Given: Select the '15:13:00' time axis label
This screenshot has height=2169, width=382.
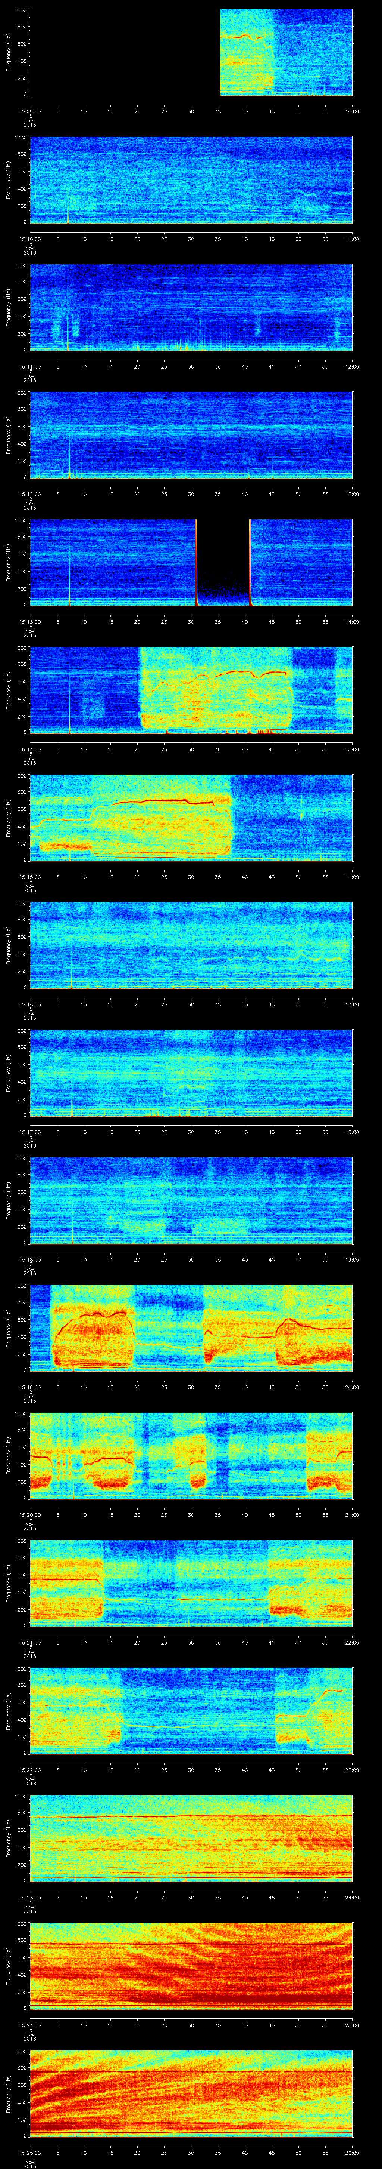Looking at the screenshot, I should (x=29, y=621).
